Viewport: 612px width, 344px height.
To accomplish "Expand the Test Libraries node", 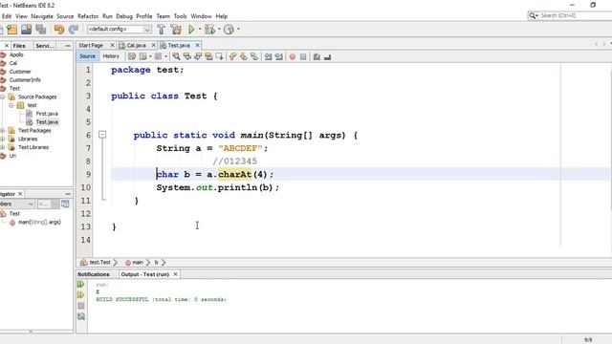I will pos(3,147).
